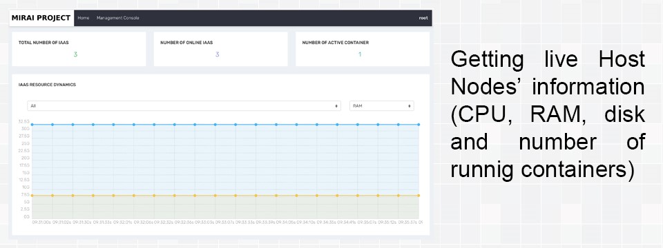663x248 pixels.
Task: Open the Management Console page
Action: click(x=117, y=18)
